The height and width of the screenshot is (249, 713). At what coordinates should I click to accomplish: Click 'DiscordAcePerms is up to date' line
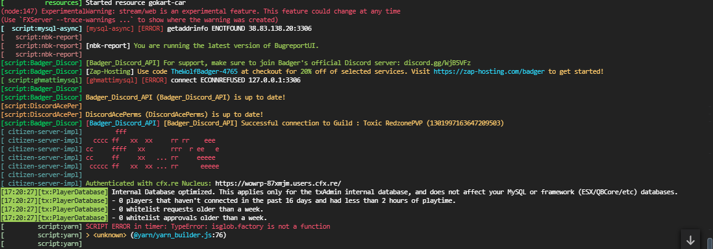coord(174,115)
